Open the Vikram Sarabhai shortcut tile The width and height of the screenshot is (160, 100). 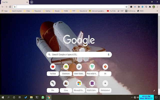pos(79,70)
